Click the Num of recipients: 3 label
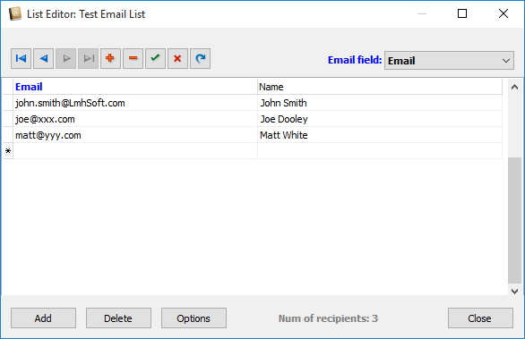 click(x=328, y=318)
